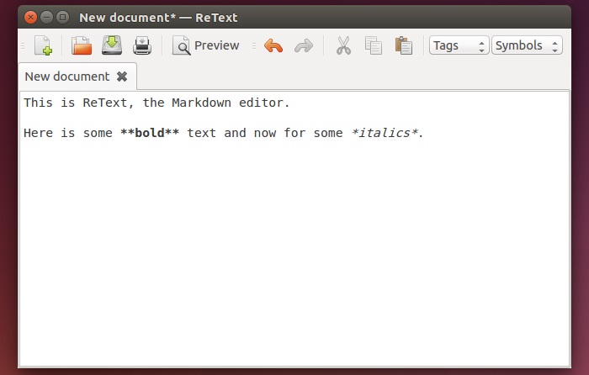589x375 pixels.
Task: Paste from clipboard with the clipboard icon
Action: [x=404, y=45]
